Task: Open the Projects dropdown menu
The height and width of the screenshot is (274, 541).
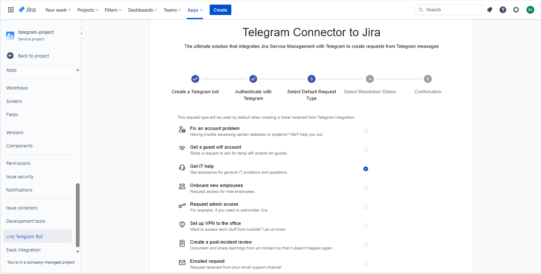Action: pyautogui.click(x=88, y=10)
